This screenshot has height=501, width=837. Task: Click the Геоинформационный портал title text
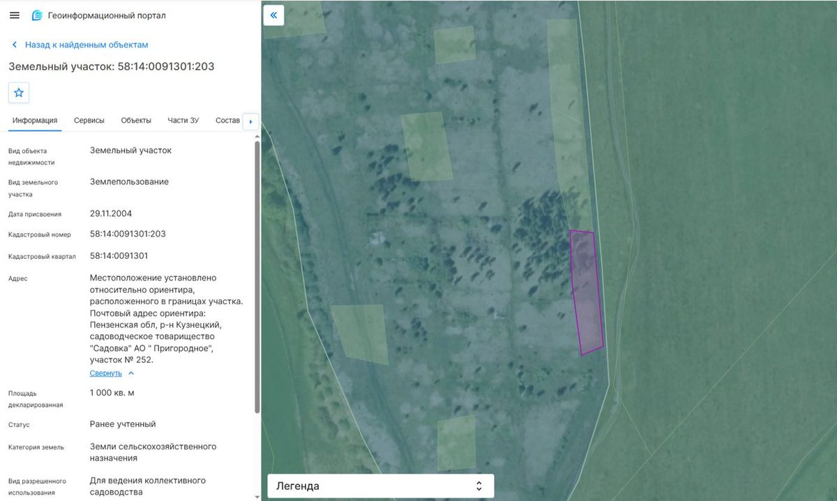(107, 15)
